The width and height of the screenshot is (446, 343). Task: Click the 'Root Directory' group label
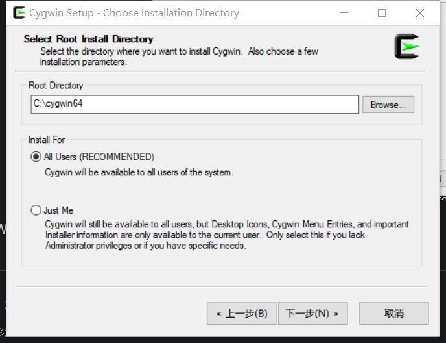pos(56,85)
